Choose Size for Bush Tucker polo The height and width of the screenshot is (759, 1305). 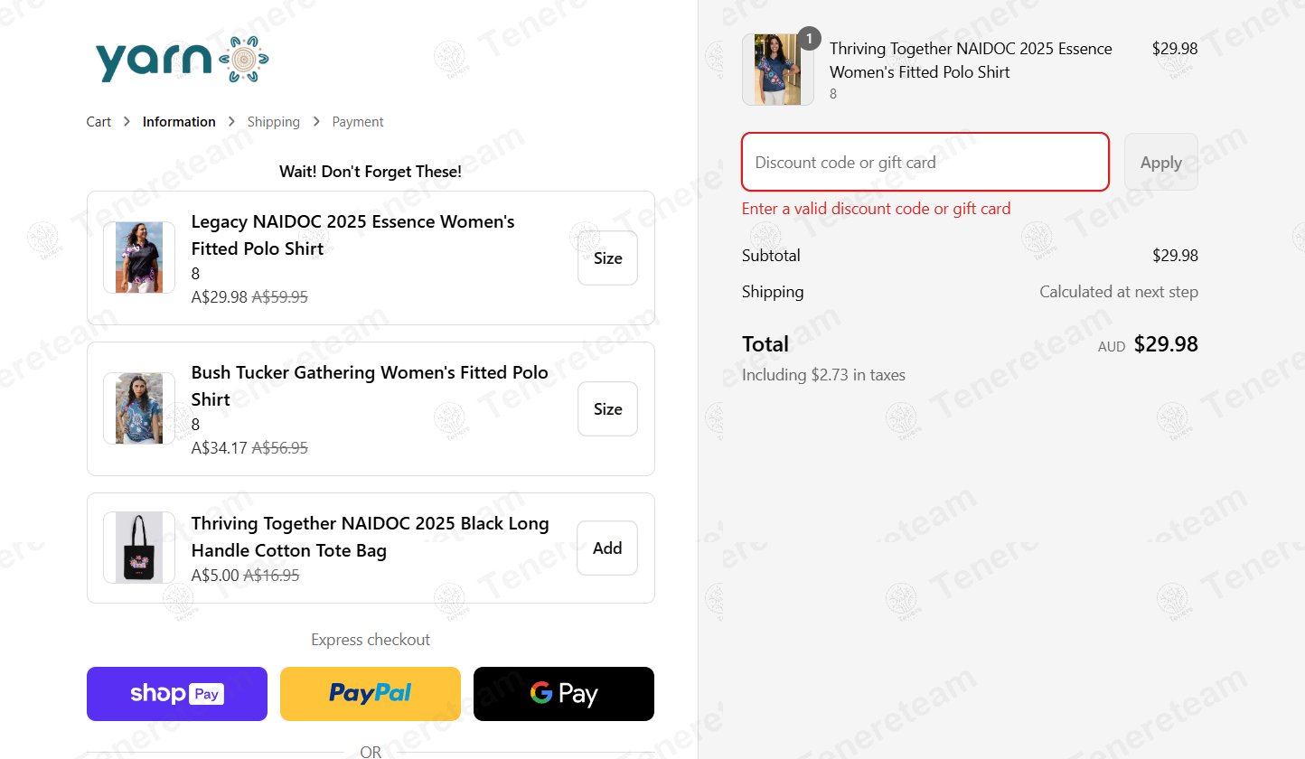point(607,409)
